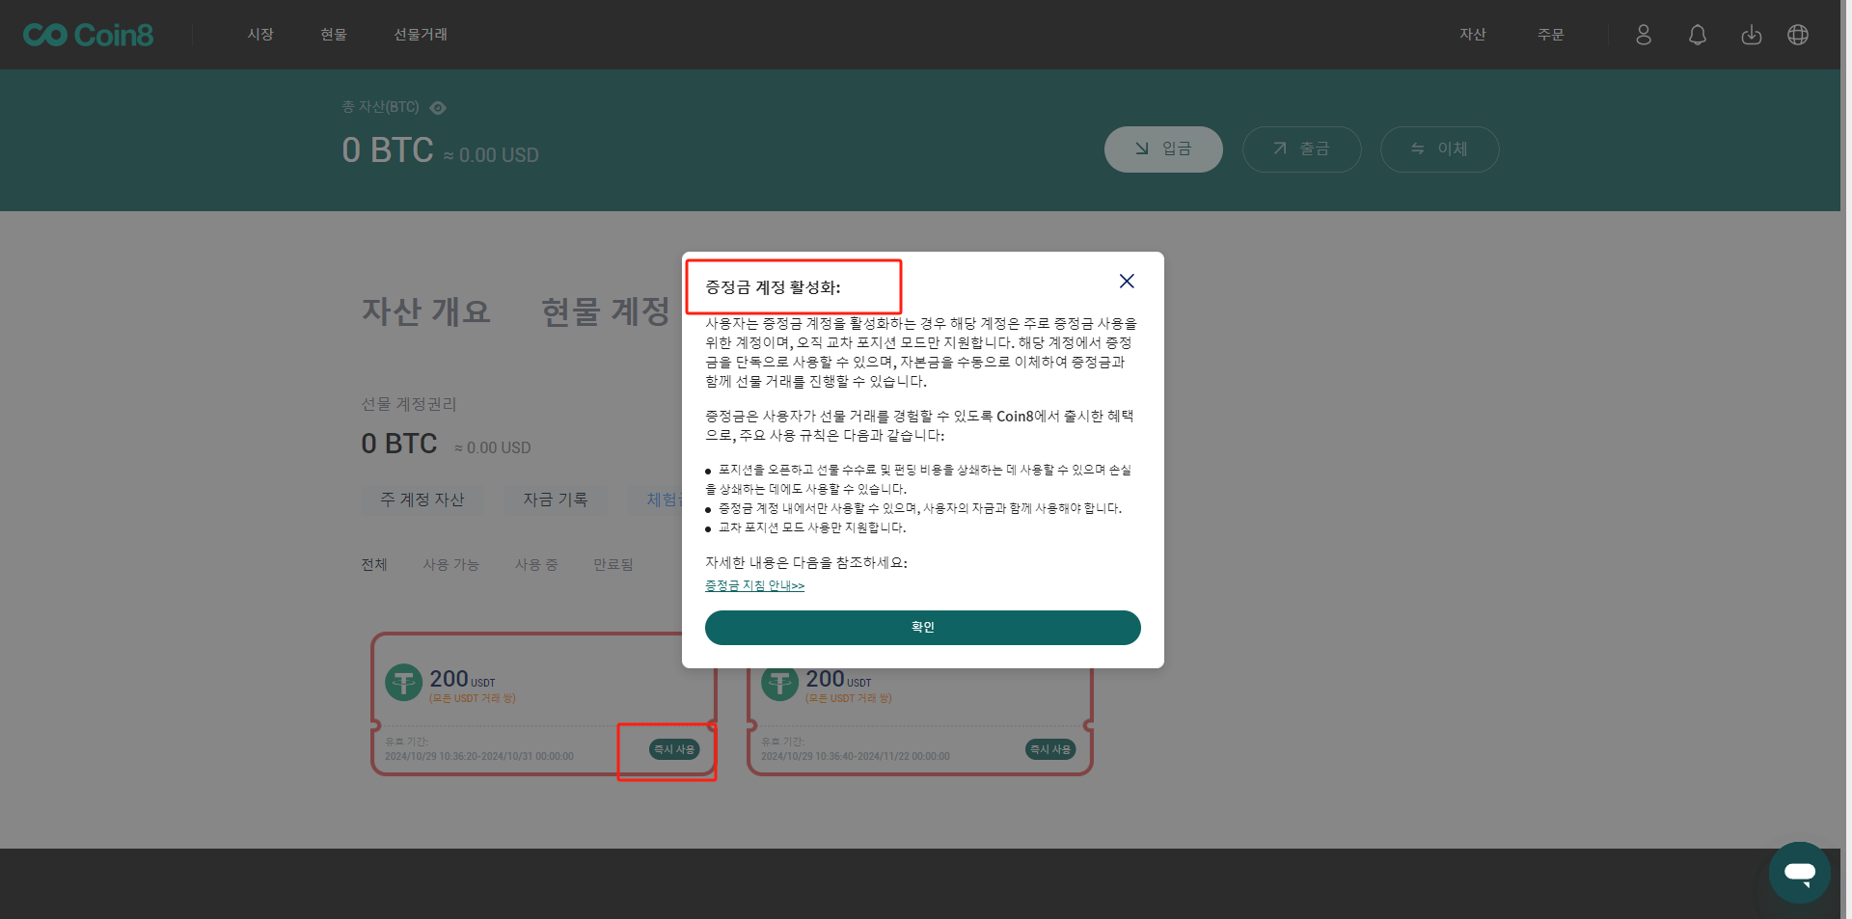Click the app download icon

pyautogui.click(x=1751, y=35)
